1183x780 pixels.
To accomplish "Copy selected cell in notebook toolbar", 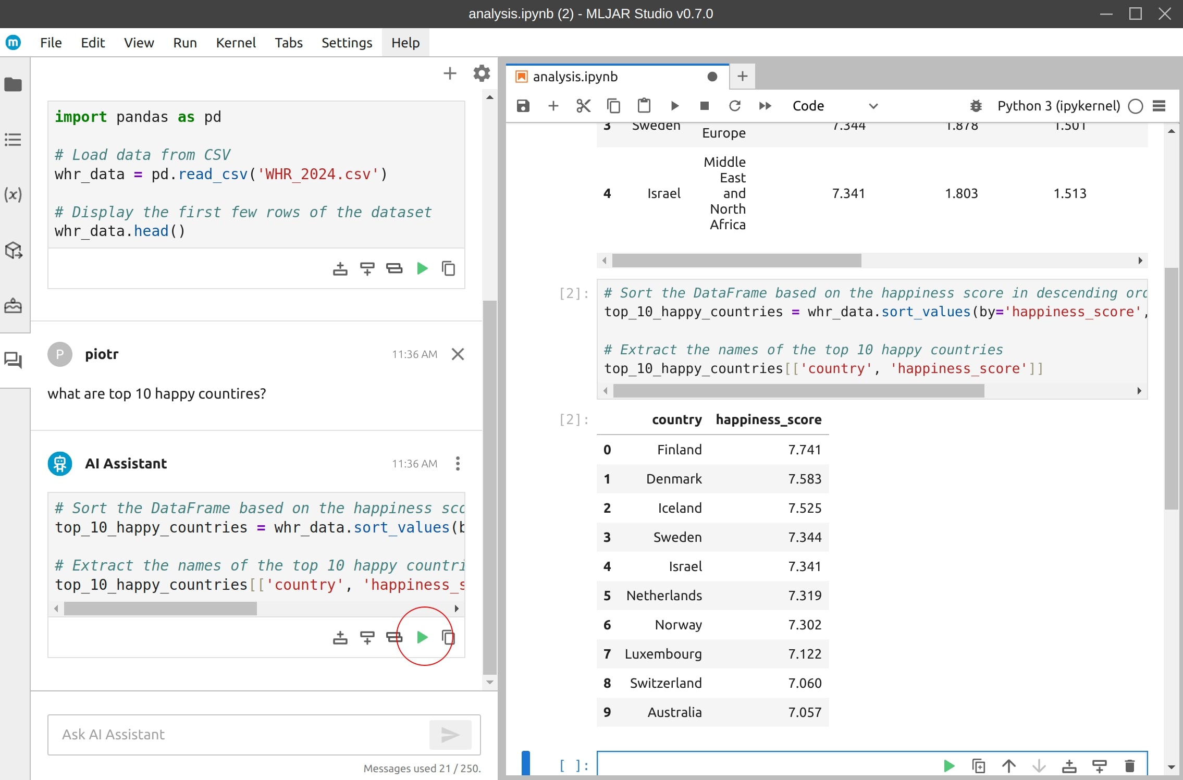I will (613, 106).
